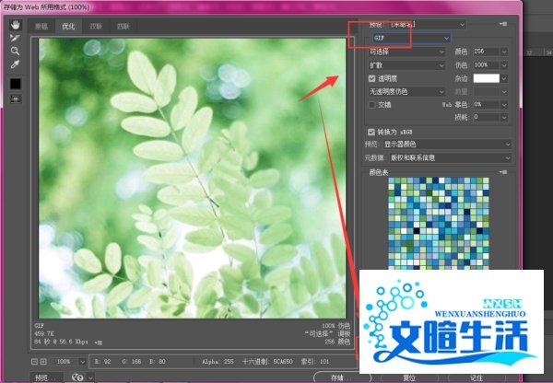Open the 扩散 dither method dropdown
Image resolution: width=553 pixels, height=383 pixels.
[x=406, y=65]
